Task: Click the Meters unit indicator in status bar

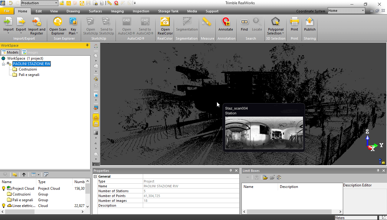Action: (339, 218)
